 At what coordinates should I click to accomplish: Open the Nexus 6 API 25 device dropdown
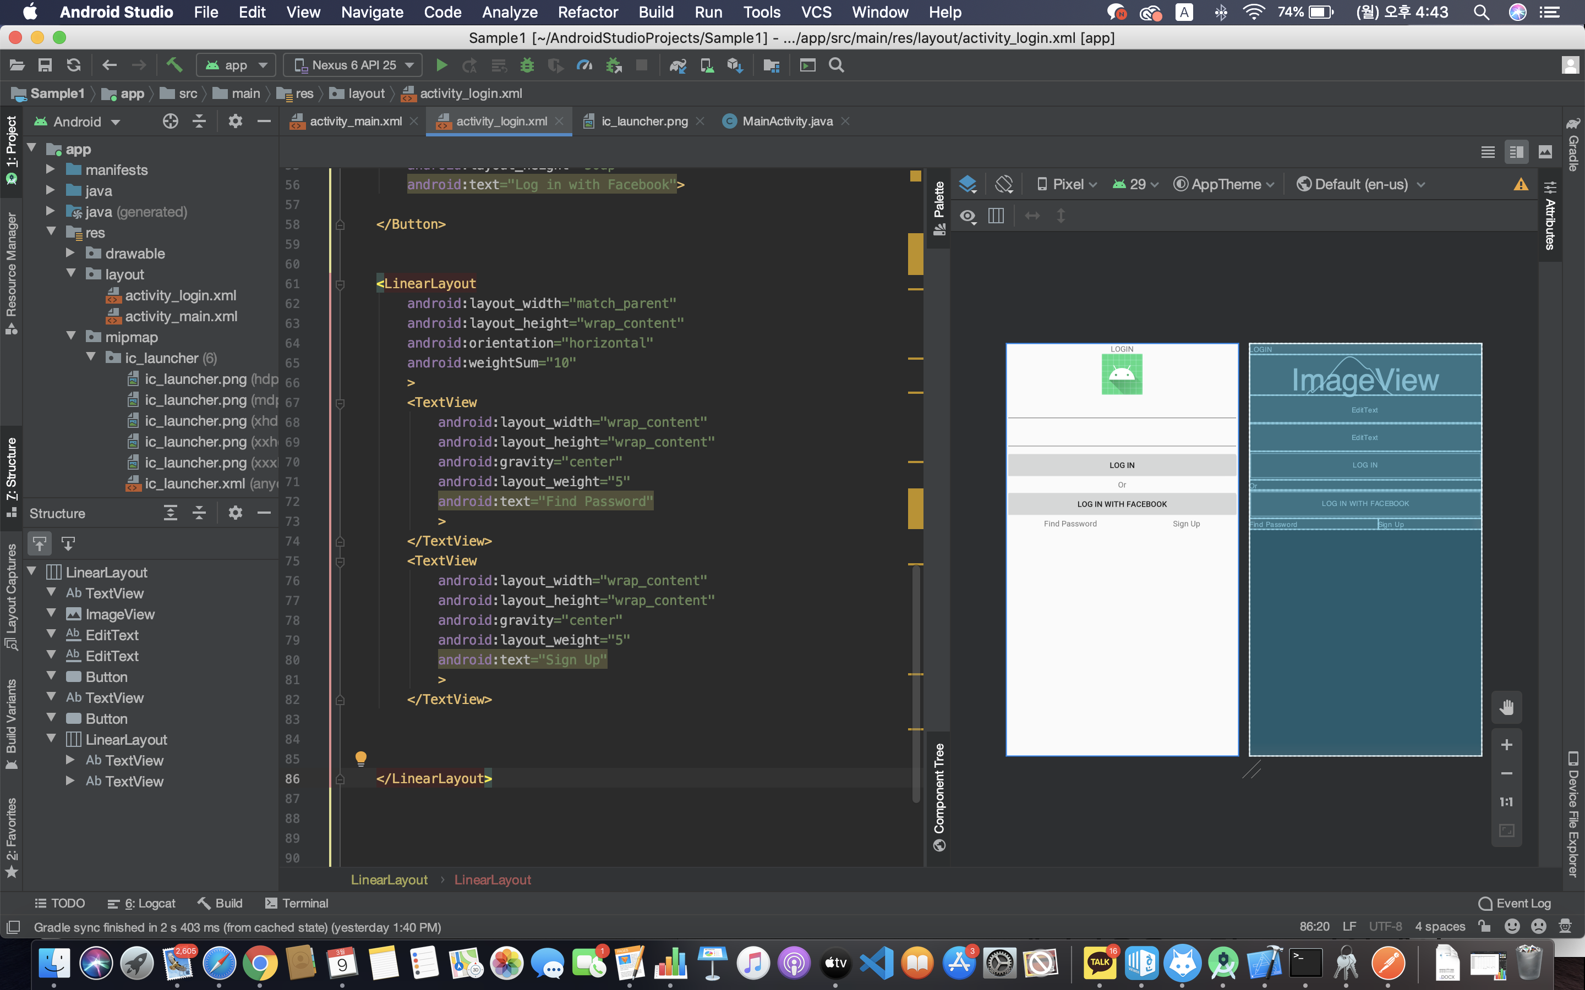point(354,65)
